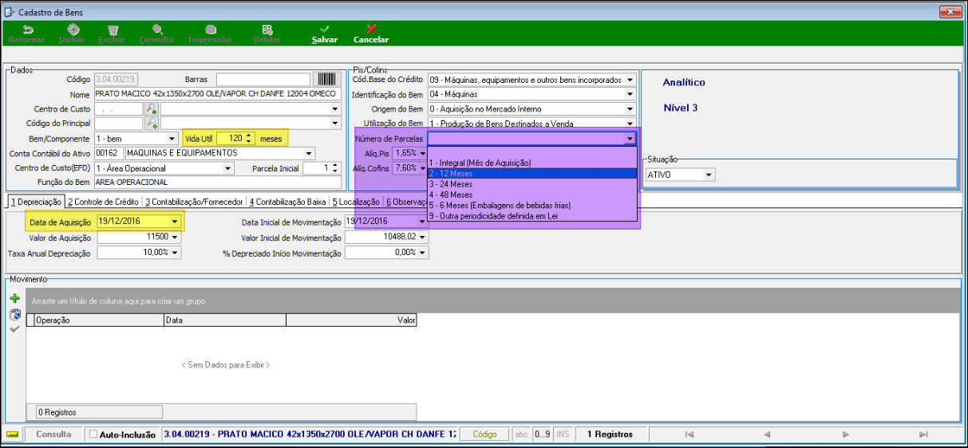Expand the Centro de Custo dropdown

(335, 108)
